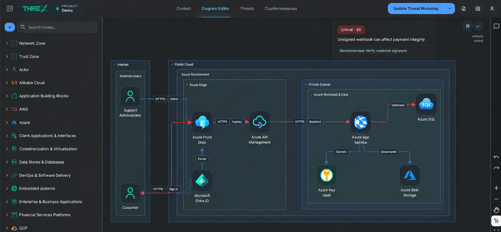Collapse the Private Subnet zone
The height and width of the screenshot is (232, 501).
(x=306, y=84)
